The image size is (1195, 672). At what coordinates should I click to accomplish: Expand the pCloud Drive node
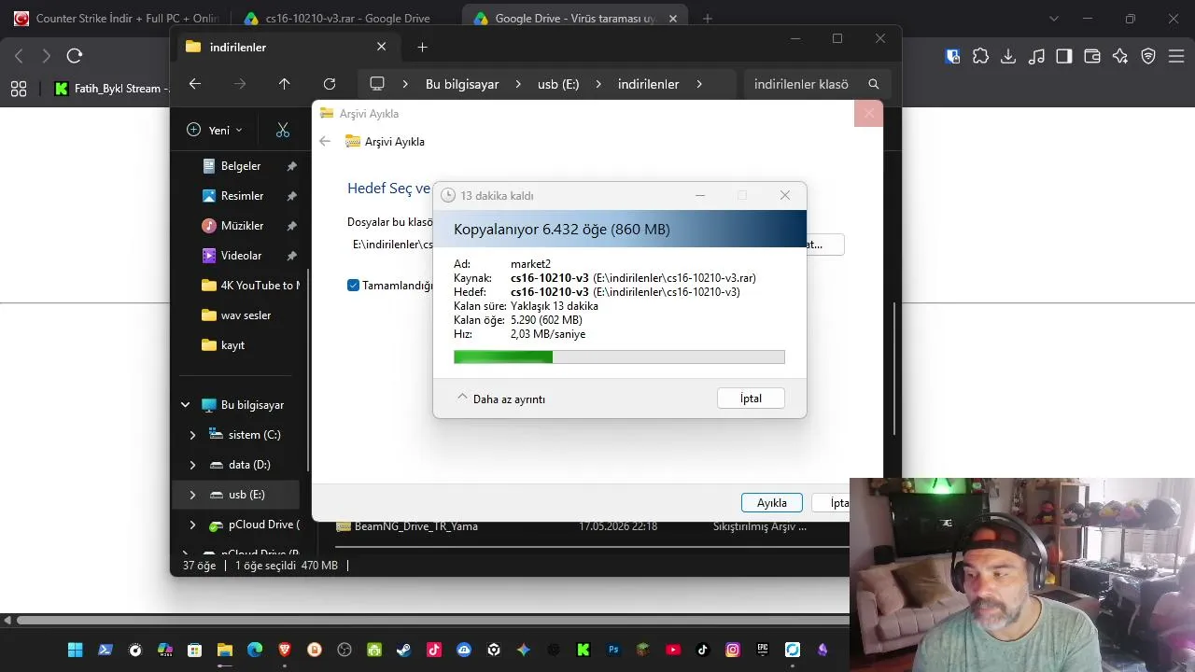192,525
